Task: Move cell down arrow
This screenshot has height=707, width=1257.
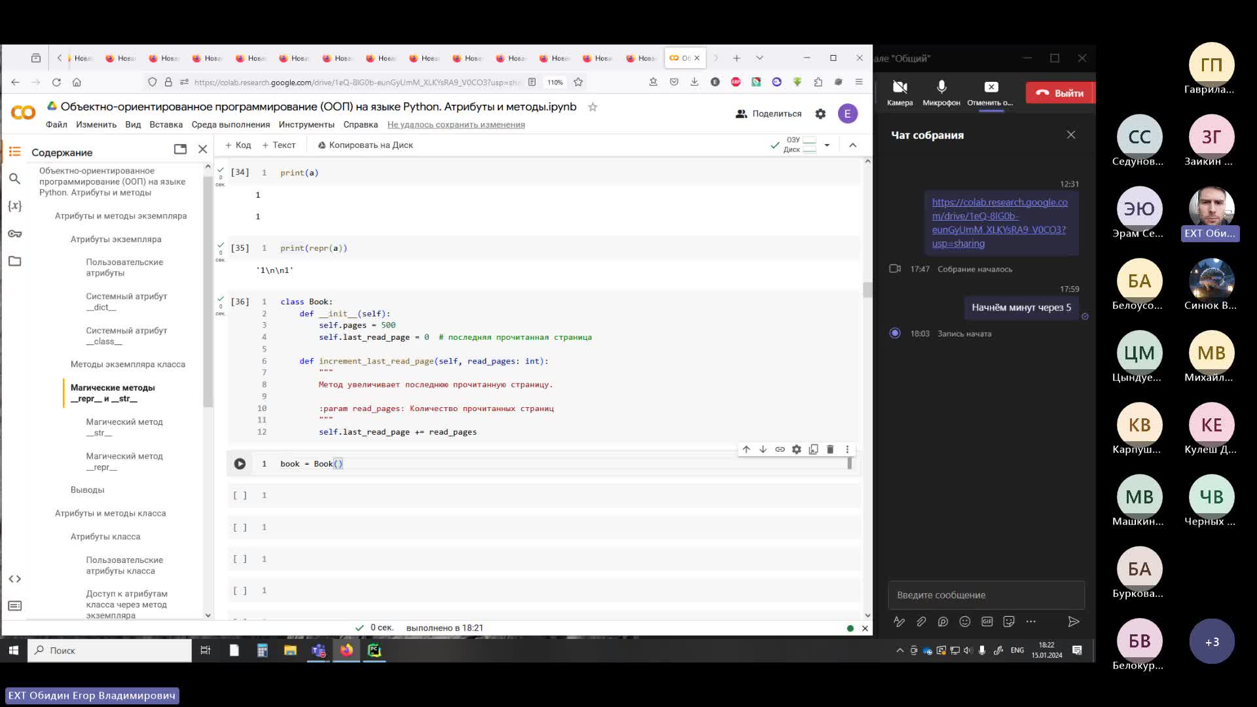Action: pyautogui.click(x=763, y=449)
